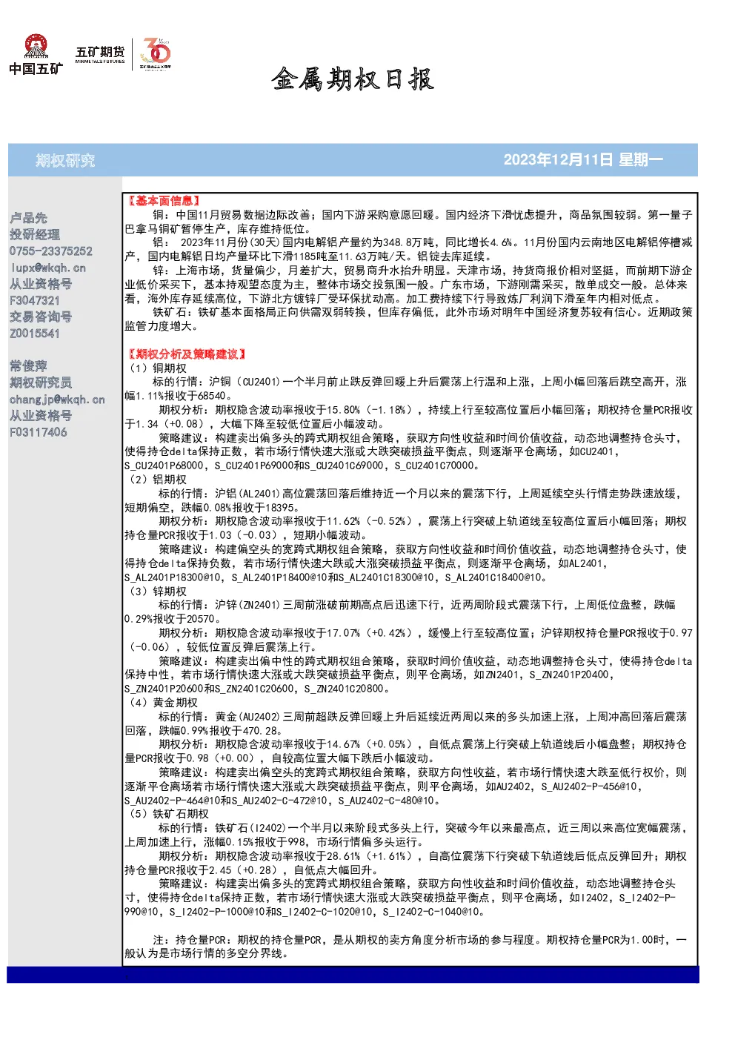Open email address changjp@wkqh.cn
The width and height of the screenshot is (735, 1040).
tap(57, 399)
